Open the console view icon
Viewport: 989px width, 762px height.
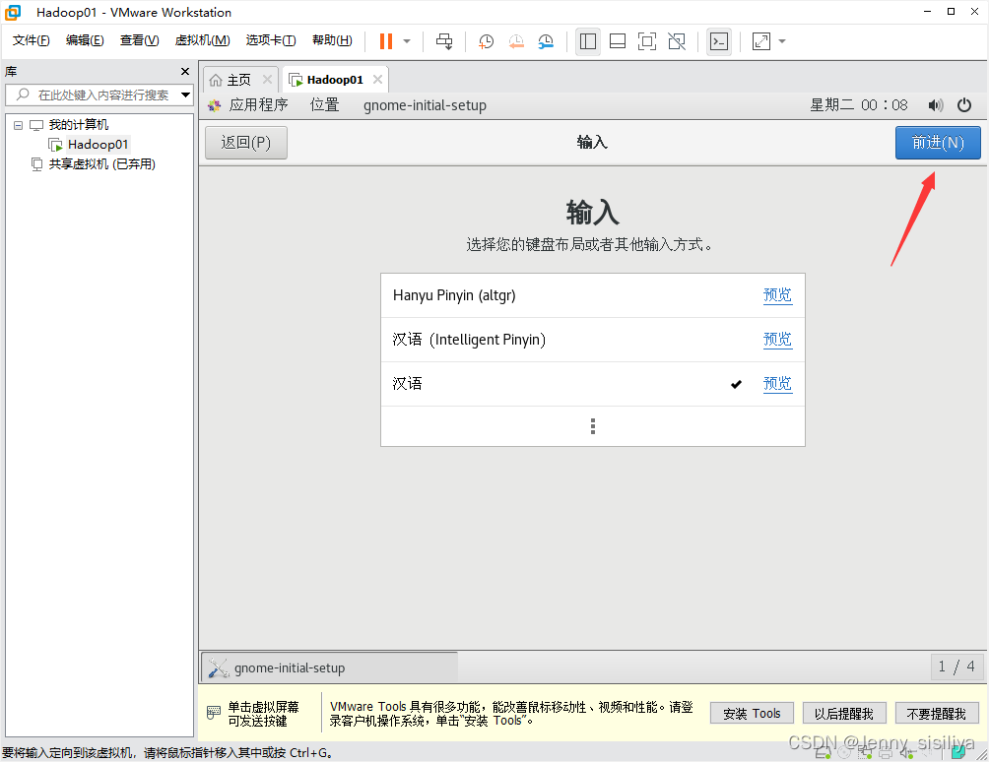[x=719, y=41]
